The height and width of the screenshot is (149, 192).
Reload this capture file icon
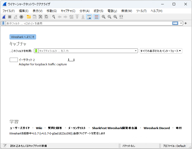[x=46, y=17]
